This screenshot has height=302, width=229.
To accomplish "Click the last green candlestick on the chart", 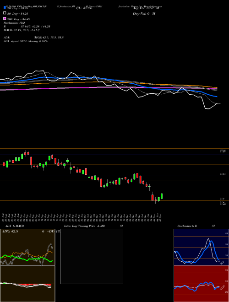I will 162,196.
